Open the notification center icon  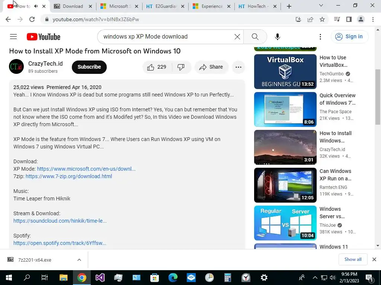click(369, 278)
